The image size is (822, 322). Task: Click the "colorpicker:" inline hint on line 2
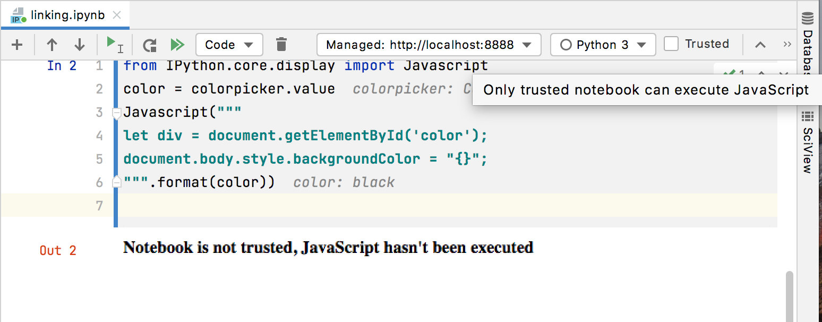pos(403,89)
